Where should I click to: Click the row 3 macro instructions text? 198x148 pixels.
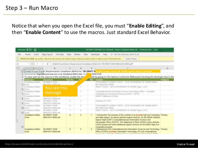[x=99, y=77]
